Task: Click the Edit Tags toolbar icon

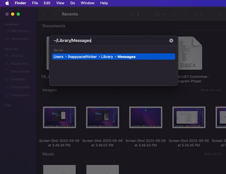Action: coord(184,14)
